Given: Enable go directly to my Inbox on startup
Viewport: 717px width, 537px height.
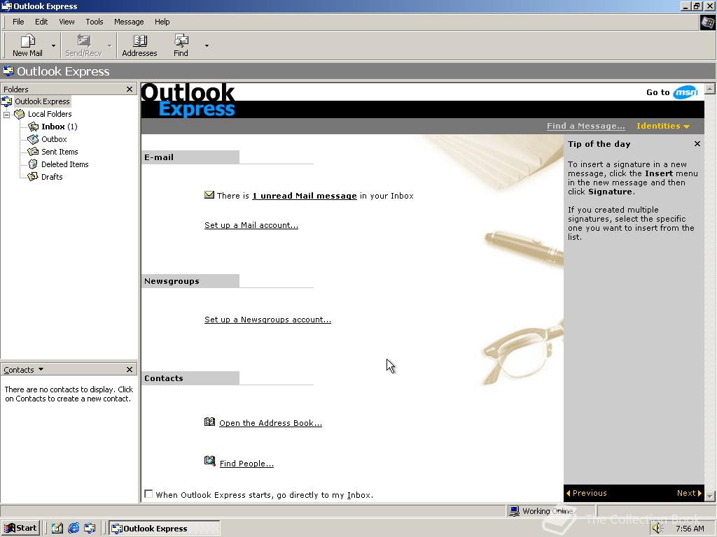Looking at the screenshot, I should 148,494.
